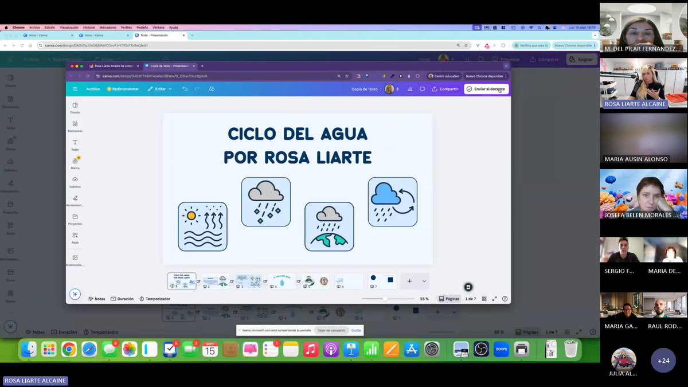The image size is (688, 387).
Task: Open a new tab in the front Chrome window
Action: (x=202, y=66)
